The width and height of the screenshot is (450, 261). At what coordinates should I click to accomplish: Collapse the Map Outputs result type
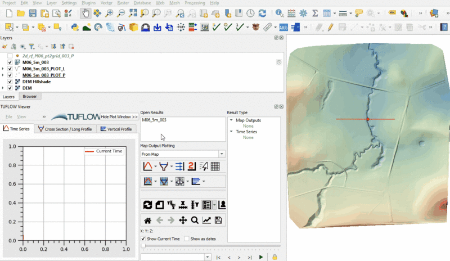(x=231, y=120)
